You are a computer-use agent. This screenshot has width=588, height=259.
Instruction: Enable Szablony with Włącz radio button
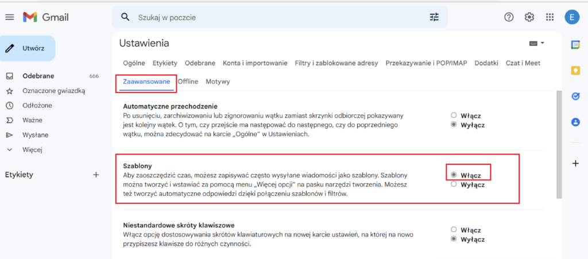click(454, 174)
